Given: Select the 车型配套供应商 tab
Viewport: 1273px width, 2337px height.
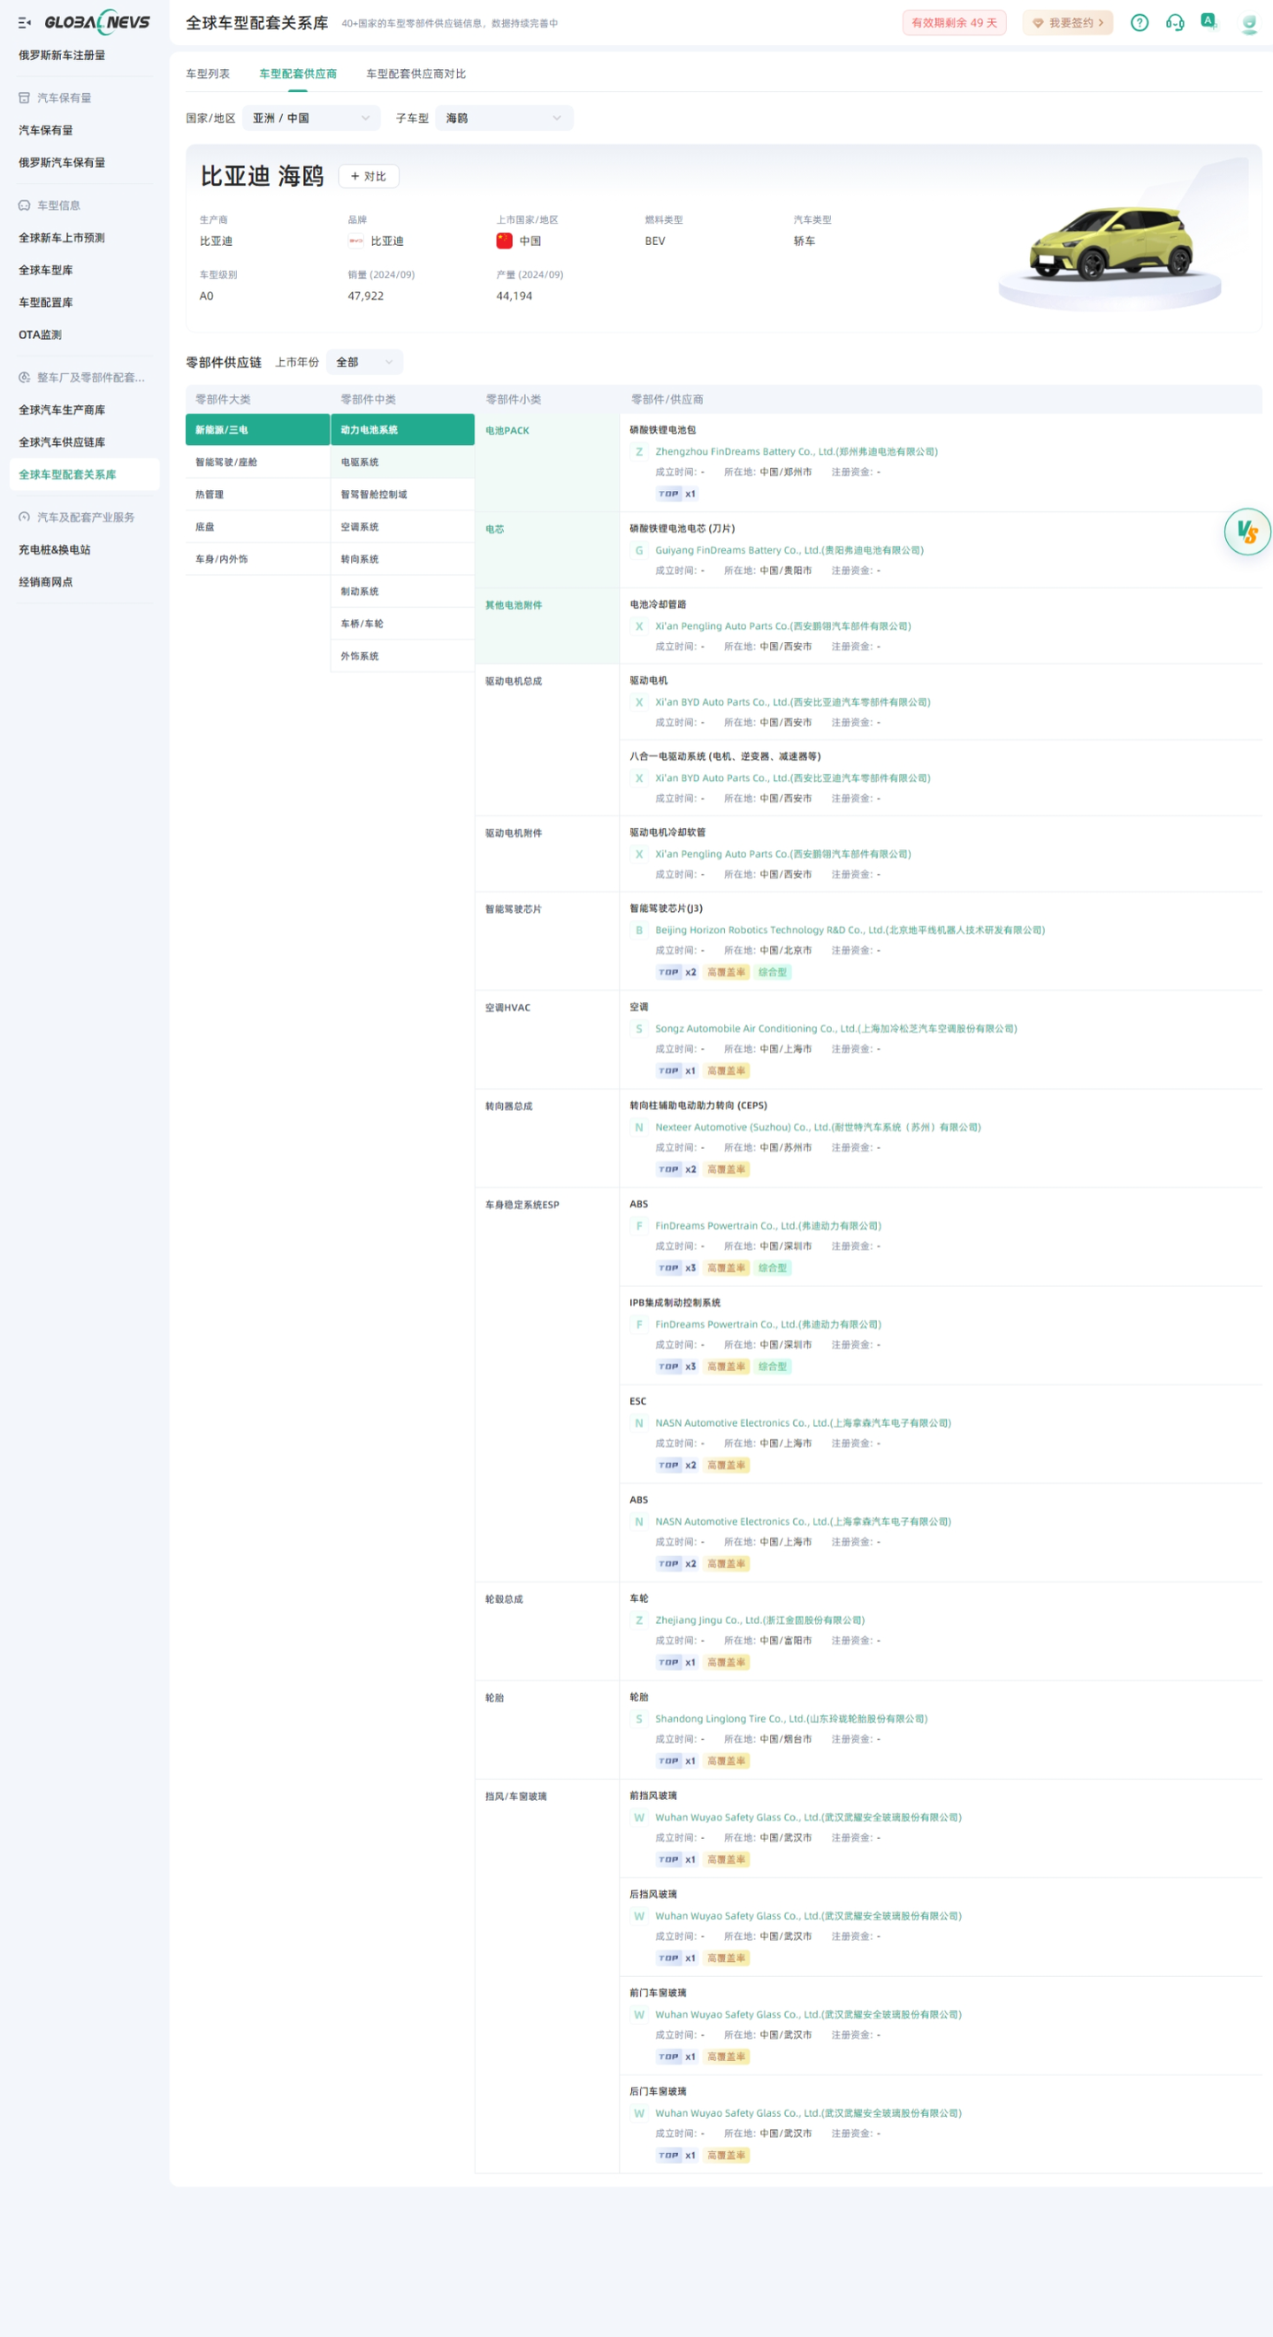Looking at the screenshot, I should 298,74.
